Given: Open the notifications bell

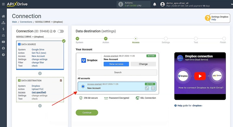Looking at the screenshot, I should [x=155, y=4].
